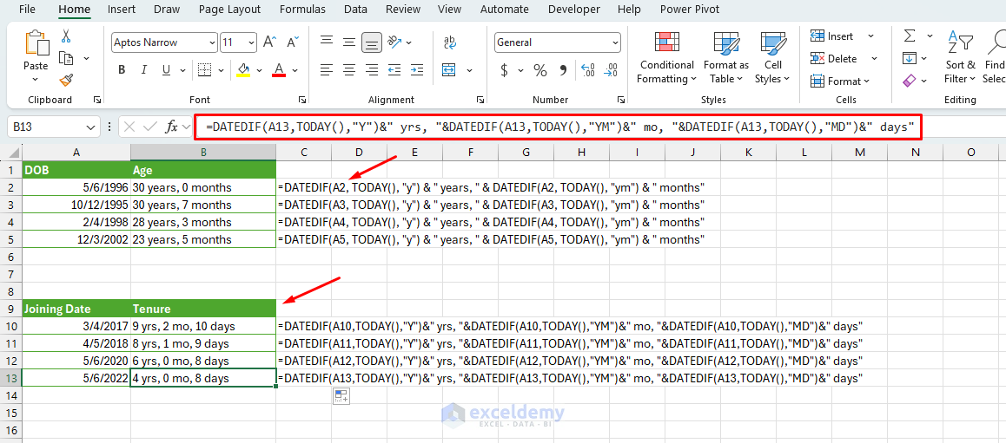
Task: Click the Decrease Decimal icon
Action: (611, 69)
